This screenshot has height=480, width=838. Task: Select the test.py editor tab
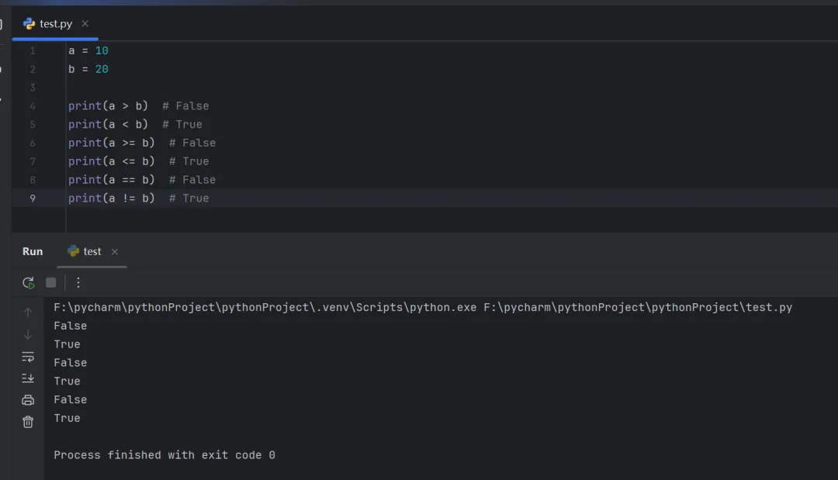pyautogui.click(x=55, y=23)
